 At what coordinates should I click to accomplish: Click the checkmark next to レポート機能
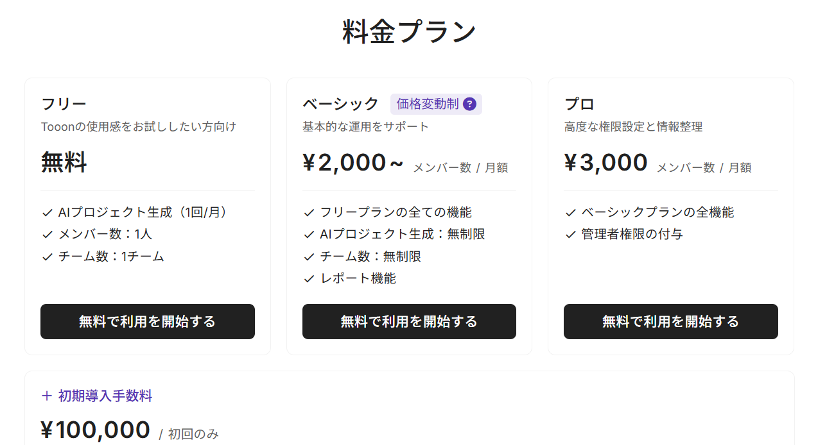pyautogui.click(x=309, y=279)
